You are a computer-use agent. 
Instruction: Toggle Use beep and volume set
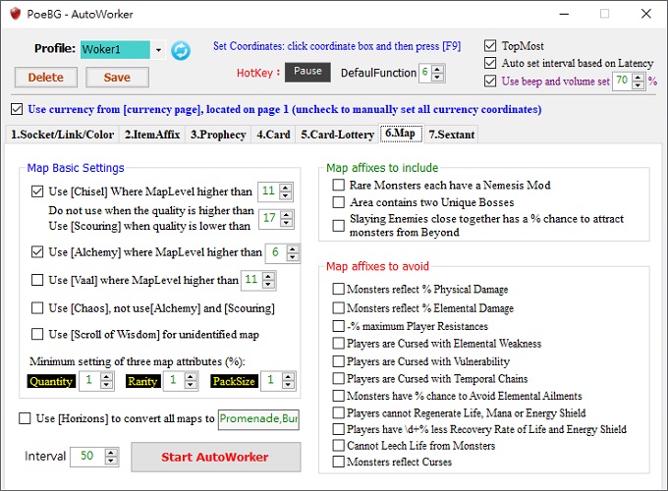point(490,81)
